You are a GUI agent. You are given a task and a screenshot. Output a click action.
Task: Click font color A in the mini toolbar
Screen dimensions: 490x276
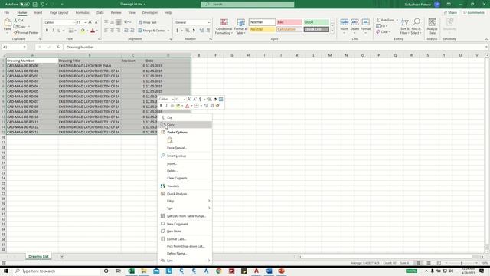coord(187,106)
